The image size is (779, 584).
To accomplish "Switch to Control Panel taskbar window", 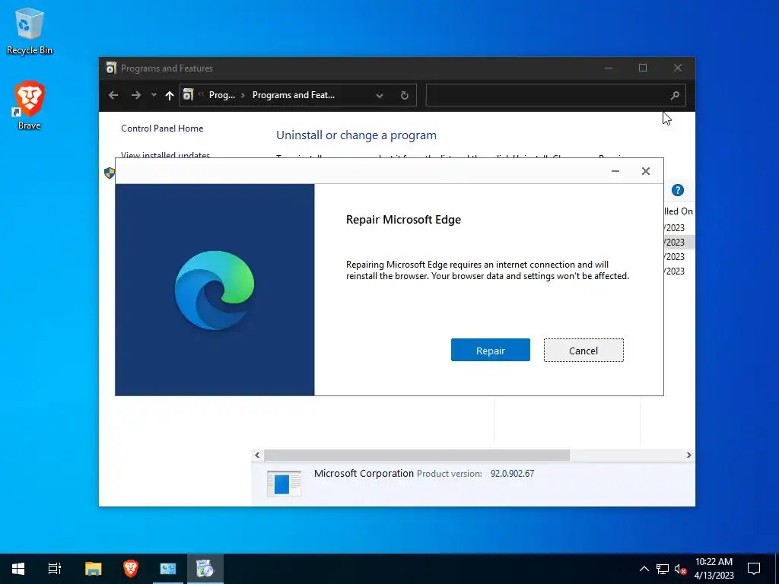I will tap(168, 569).
